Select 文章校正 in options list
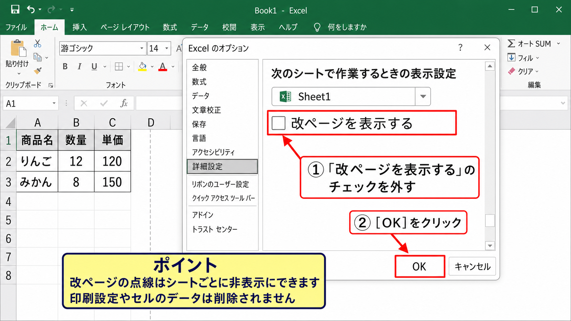Image resolution: width=571 pixels, height=321 pixels. tap(206, 110)
